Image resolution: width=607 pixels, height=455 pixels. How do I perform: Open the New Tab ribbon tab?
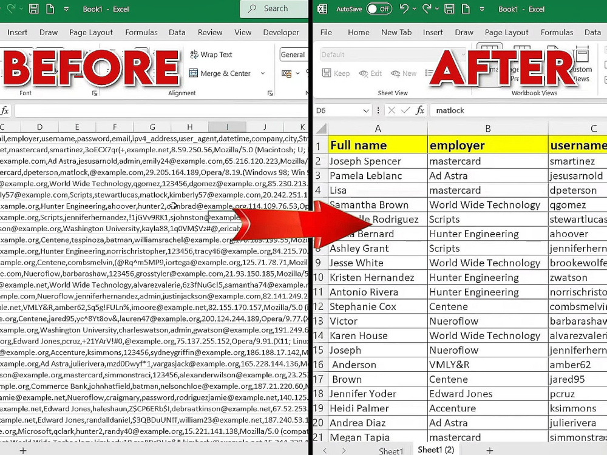[396, 33]
